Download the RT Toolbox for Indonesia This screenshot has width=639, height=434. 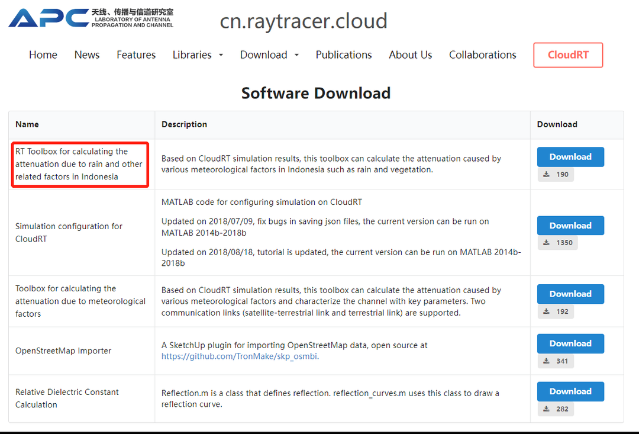pos(570,157)
